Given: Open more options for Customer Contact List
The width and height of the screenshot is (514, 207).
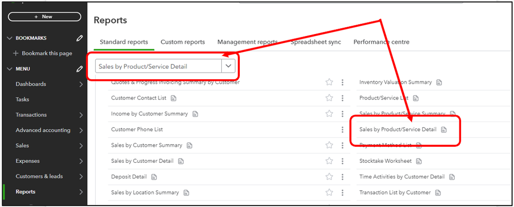Looking at the screenshot, I should tap(343, 98).
